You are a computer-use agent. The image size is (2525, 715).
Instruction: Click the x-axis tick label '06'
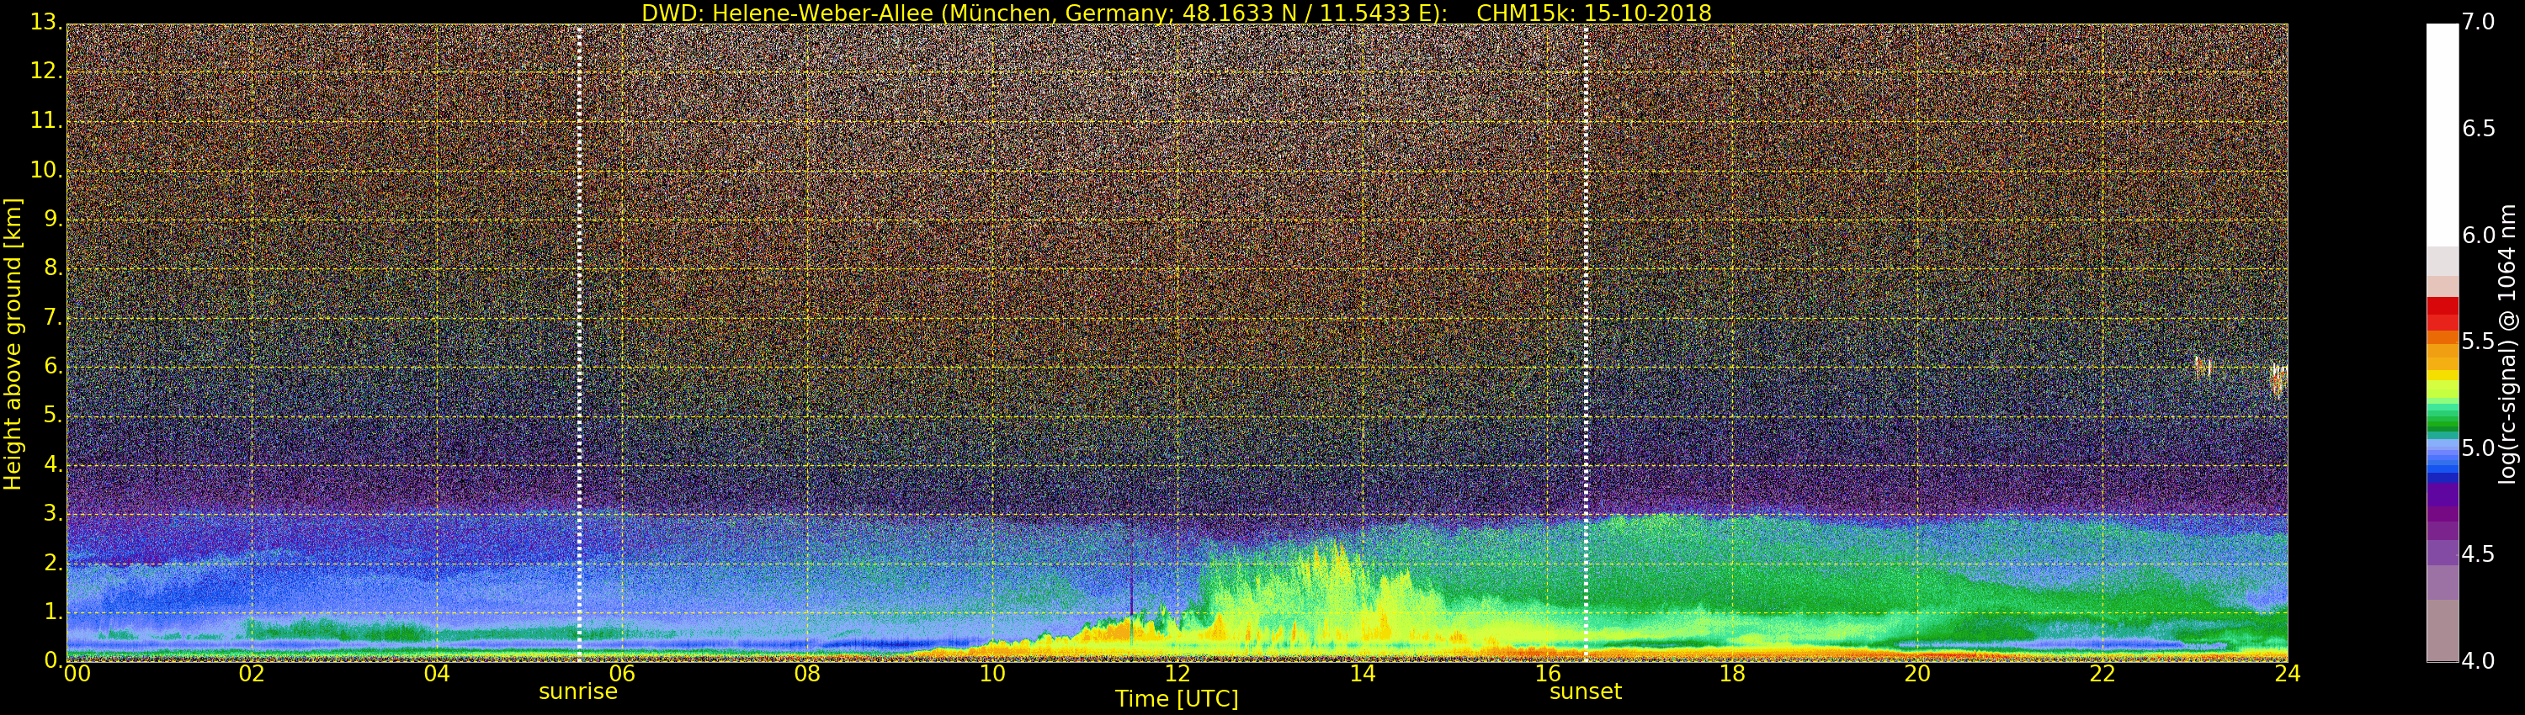[621, 674]
